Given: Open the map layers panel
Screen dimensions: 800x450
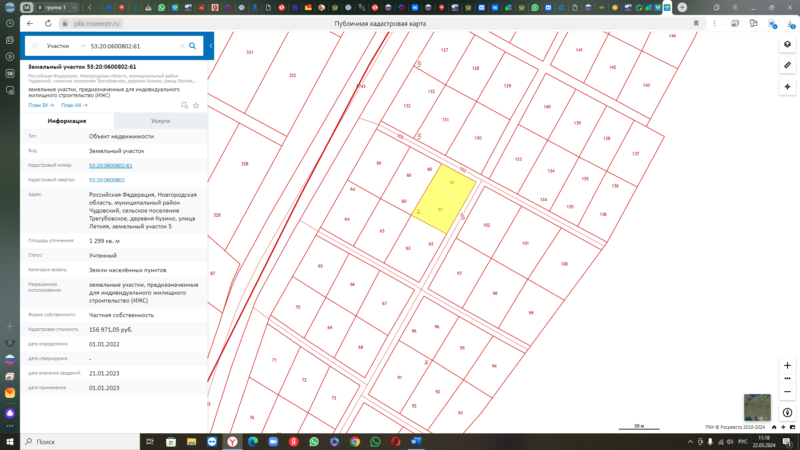Looking at the screenshot, I should (787, 44).
